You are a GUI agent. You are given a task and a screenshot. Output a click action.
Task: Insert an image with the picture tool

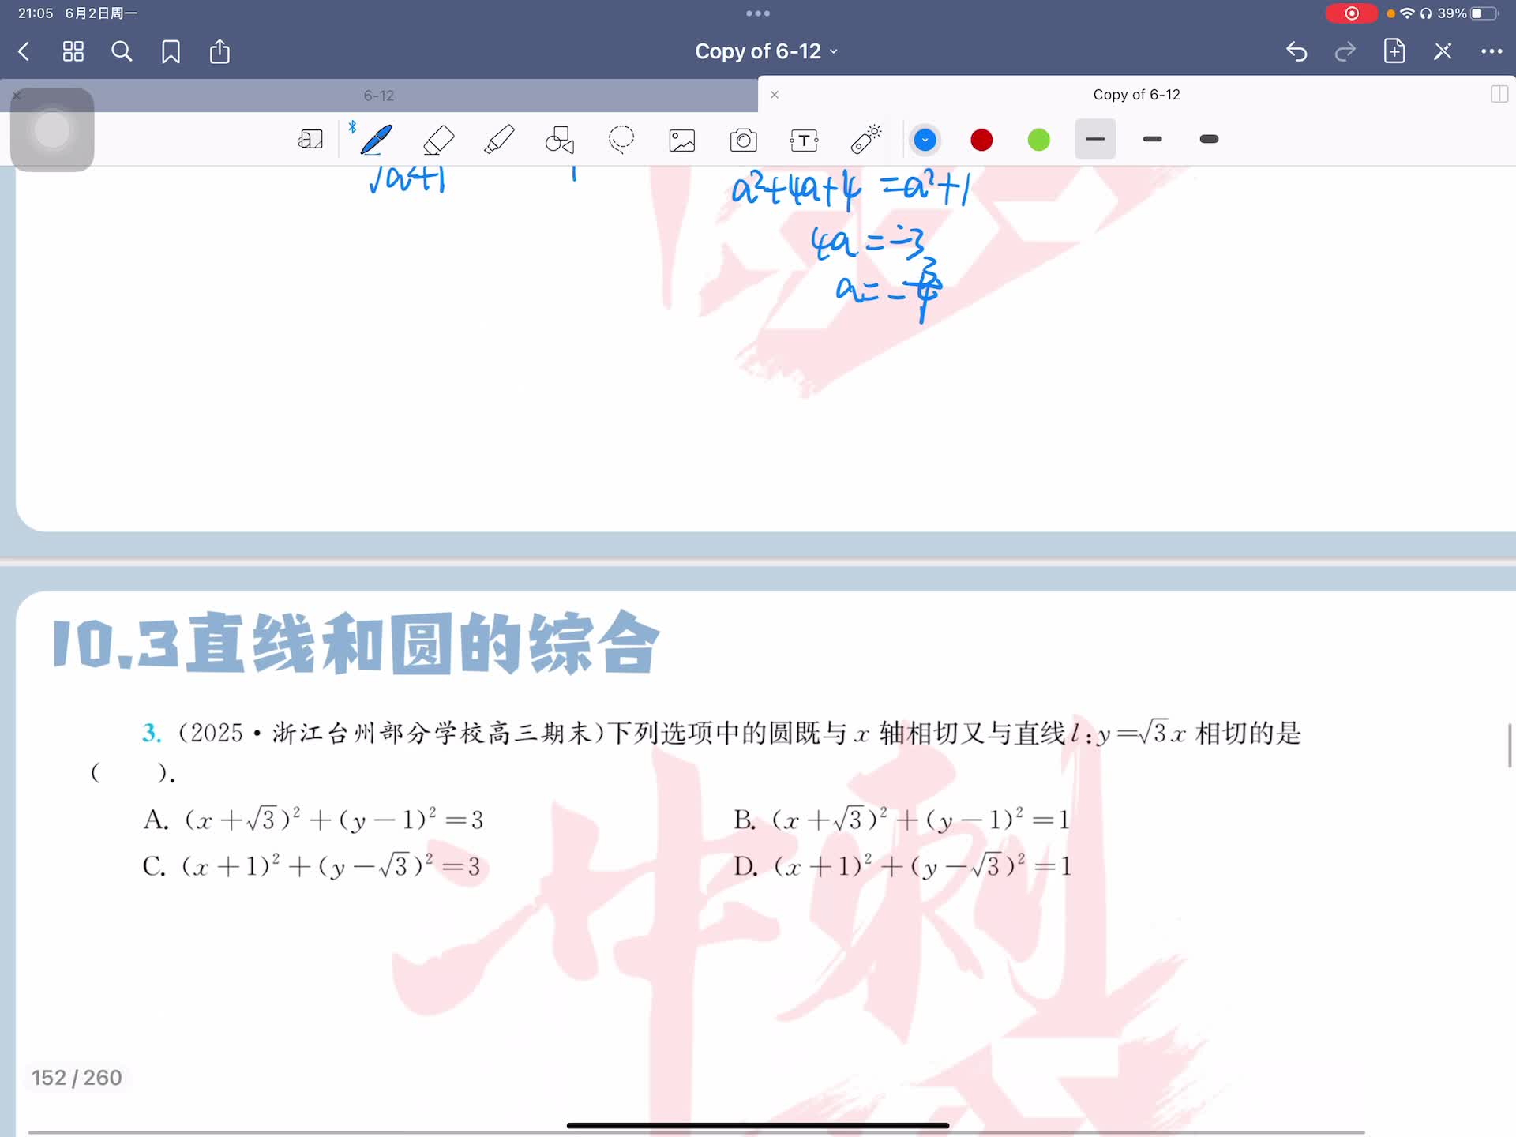point(682,141)
